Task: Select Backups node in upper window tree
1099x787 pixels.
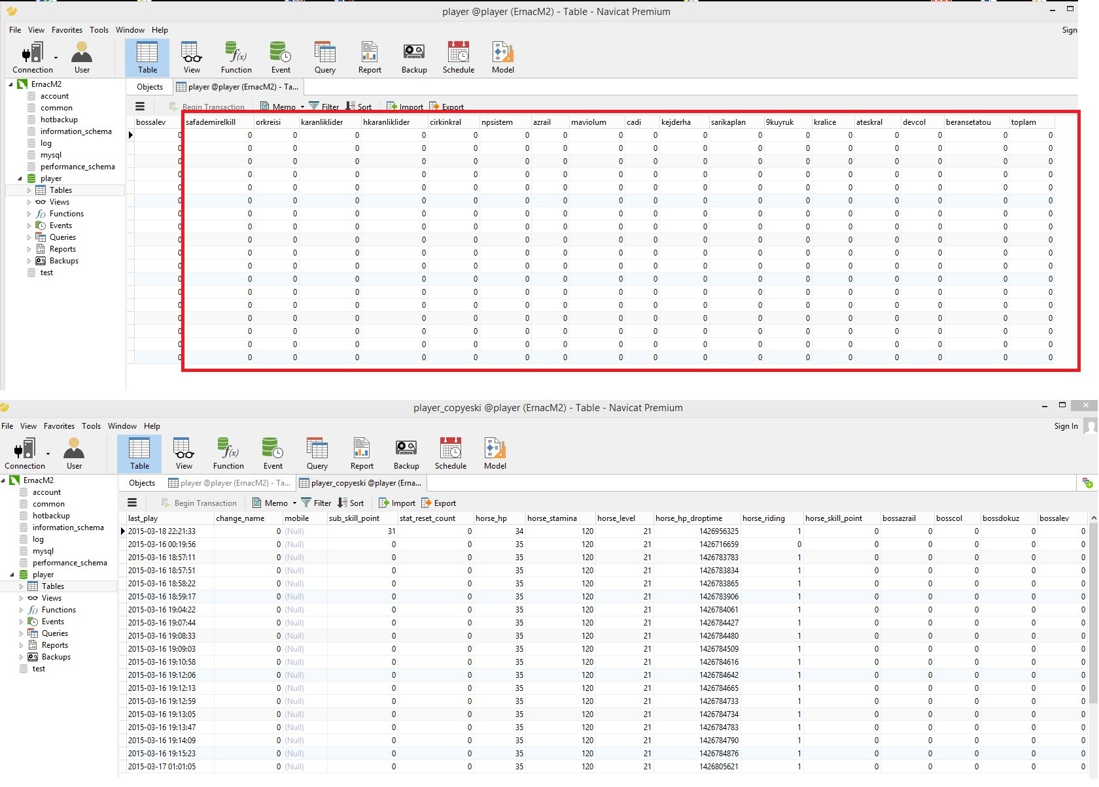Action: [63, 261]
